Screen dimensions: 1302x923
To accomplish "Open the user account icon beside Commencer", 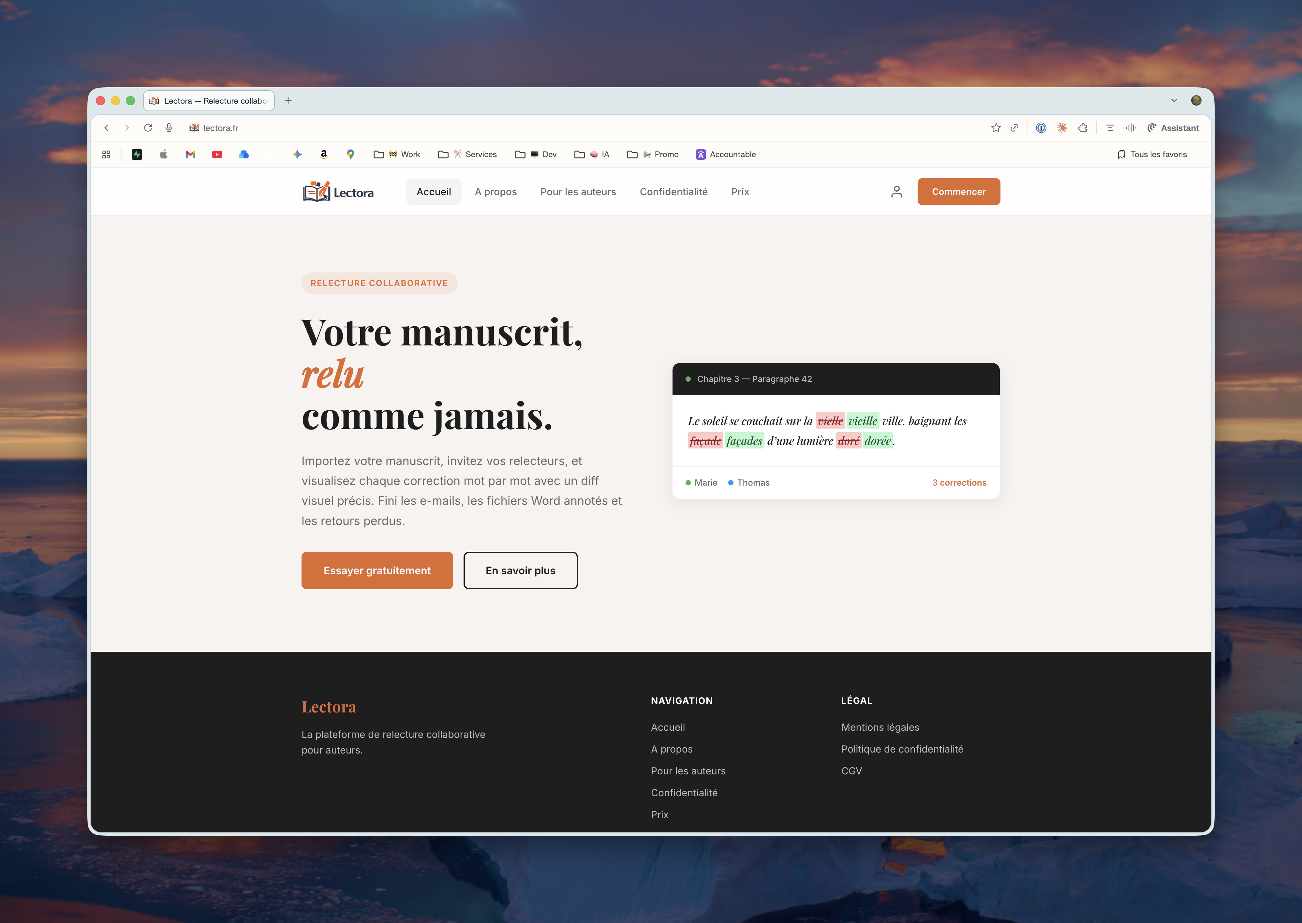I will coord(896,192).
